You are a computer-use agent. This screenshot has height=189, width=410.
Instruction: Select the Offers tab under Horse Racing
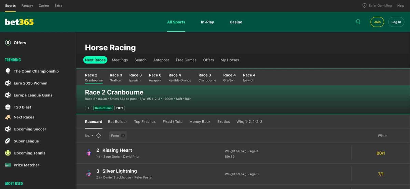208,60
